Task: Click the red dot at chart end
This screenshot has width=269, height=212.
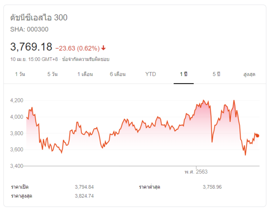Action: tap(258, 136)
